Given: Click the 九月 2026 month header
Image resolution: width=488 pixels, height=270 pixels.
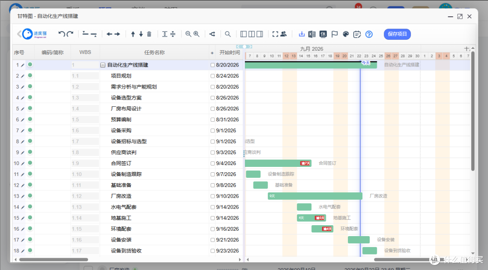Looking at the screenshot, I should click(x=311, y=49).
